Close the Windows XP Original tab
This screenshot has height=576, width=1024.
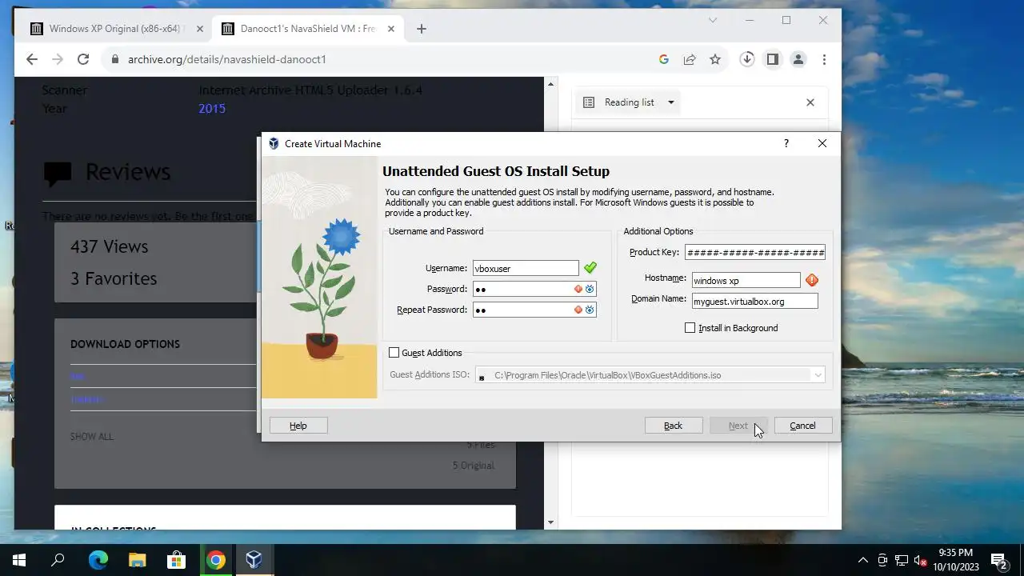(200, 29)
